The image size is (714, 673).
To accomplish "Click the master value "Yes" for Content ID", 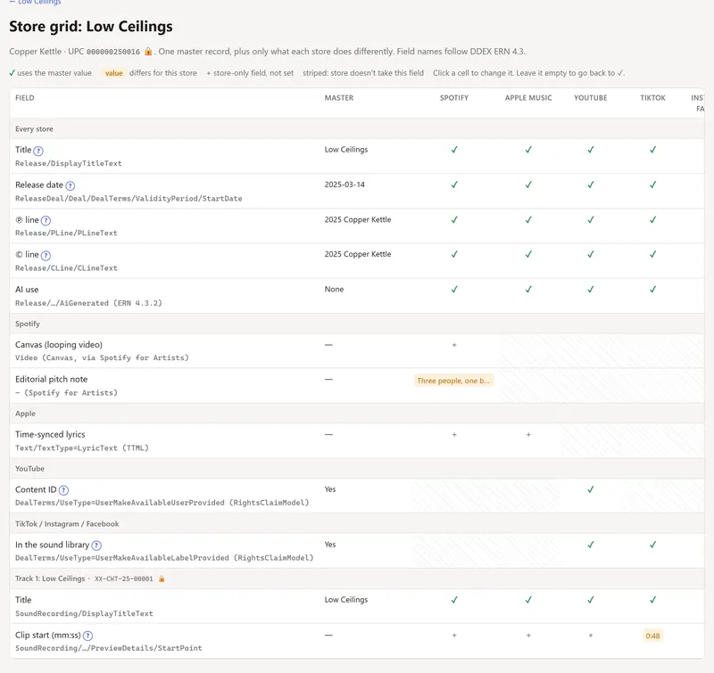I will click(x=330, y=489).
